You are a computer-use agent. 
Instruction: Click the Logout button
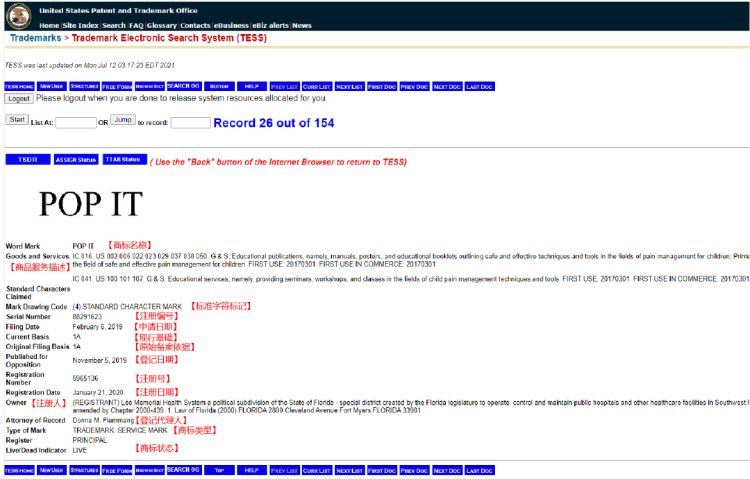click(x=19, y=99)
